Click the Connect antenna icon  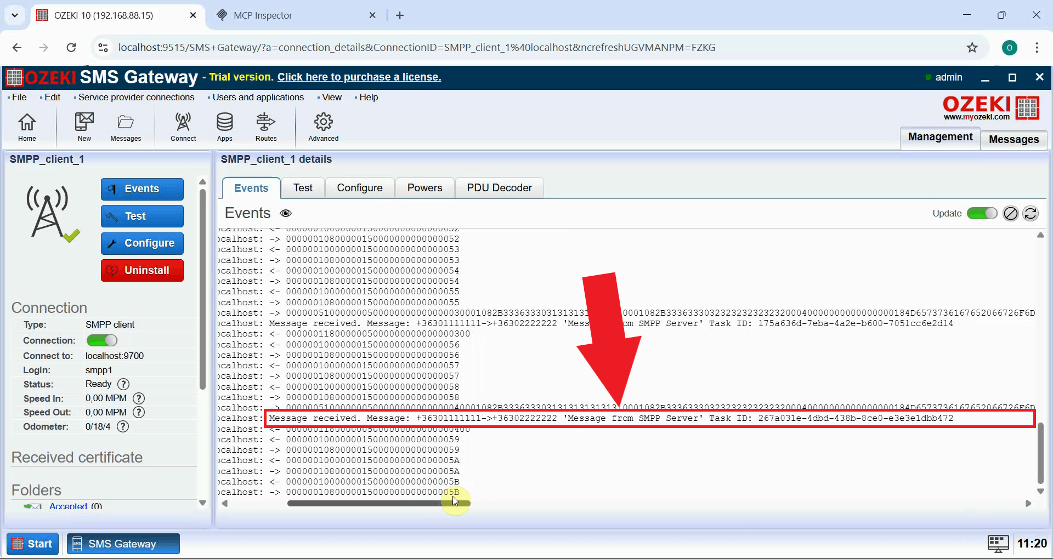tap(183, 127)
